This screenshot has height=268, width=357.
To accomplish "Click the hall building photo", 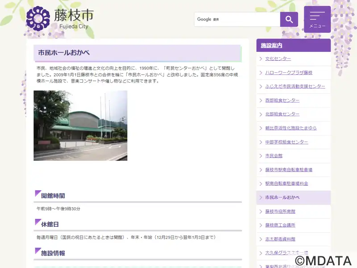I will pyautogui.click(x=80, y=126).
